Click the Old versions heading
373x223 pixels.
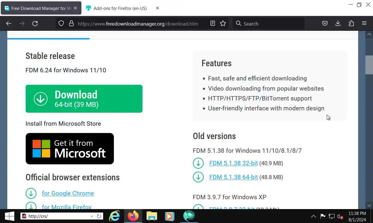[214, 136]
